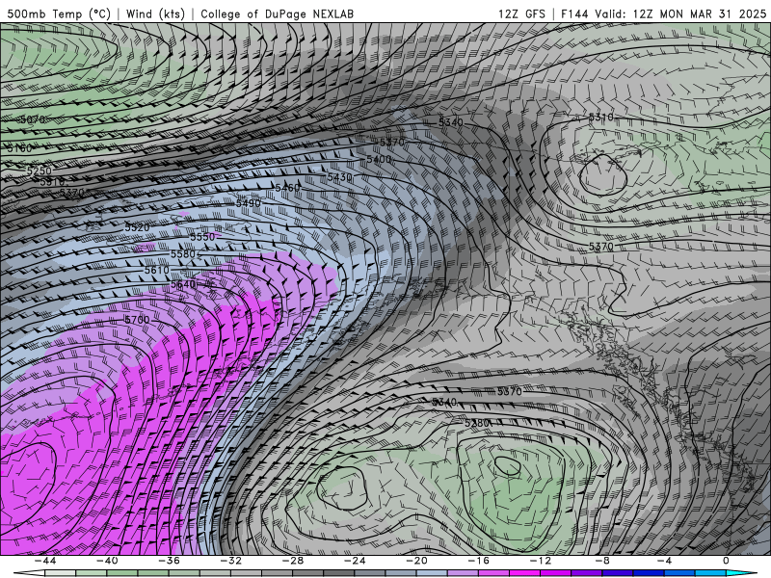Click the 'F144 Valid: 12Z MON MAR 31 2025' text
The width and height of the screenshot is (771, 578).
663,13
